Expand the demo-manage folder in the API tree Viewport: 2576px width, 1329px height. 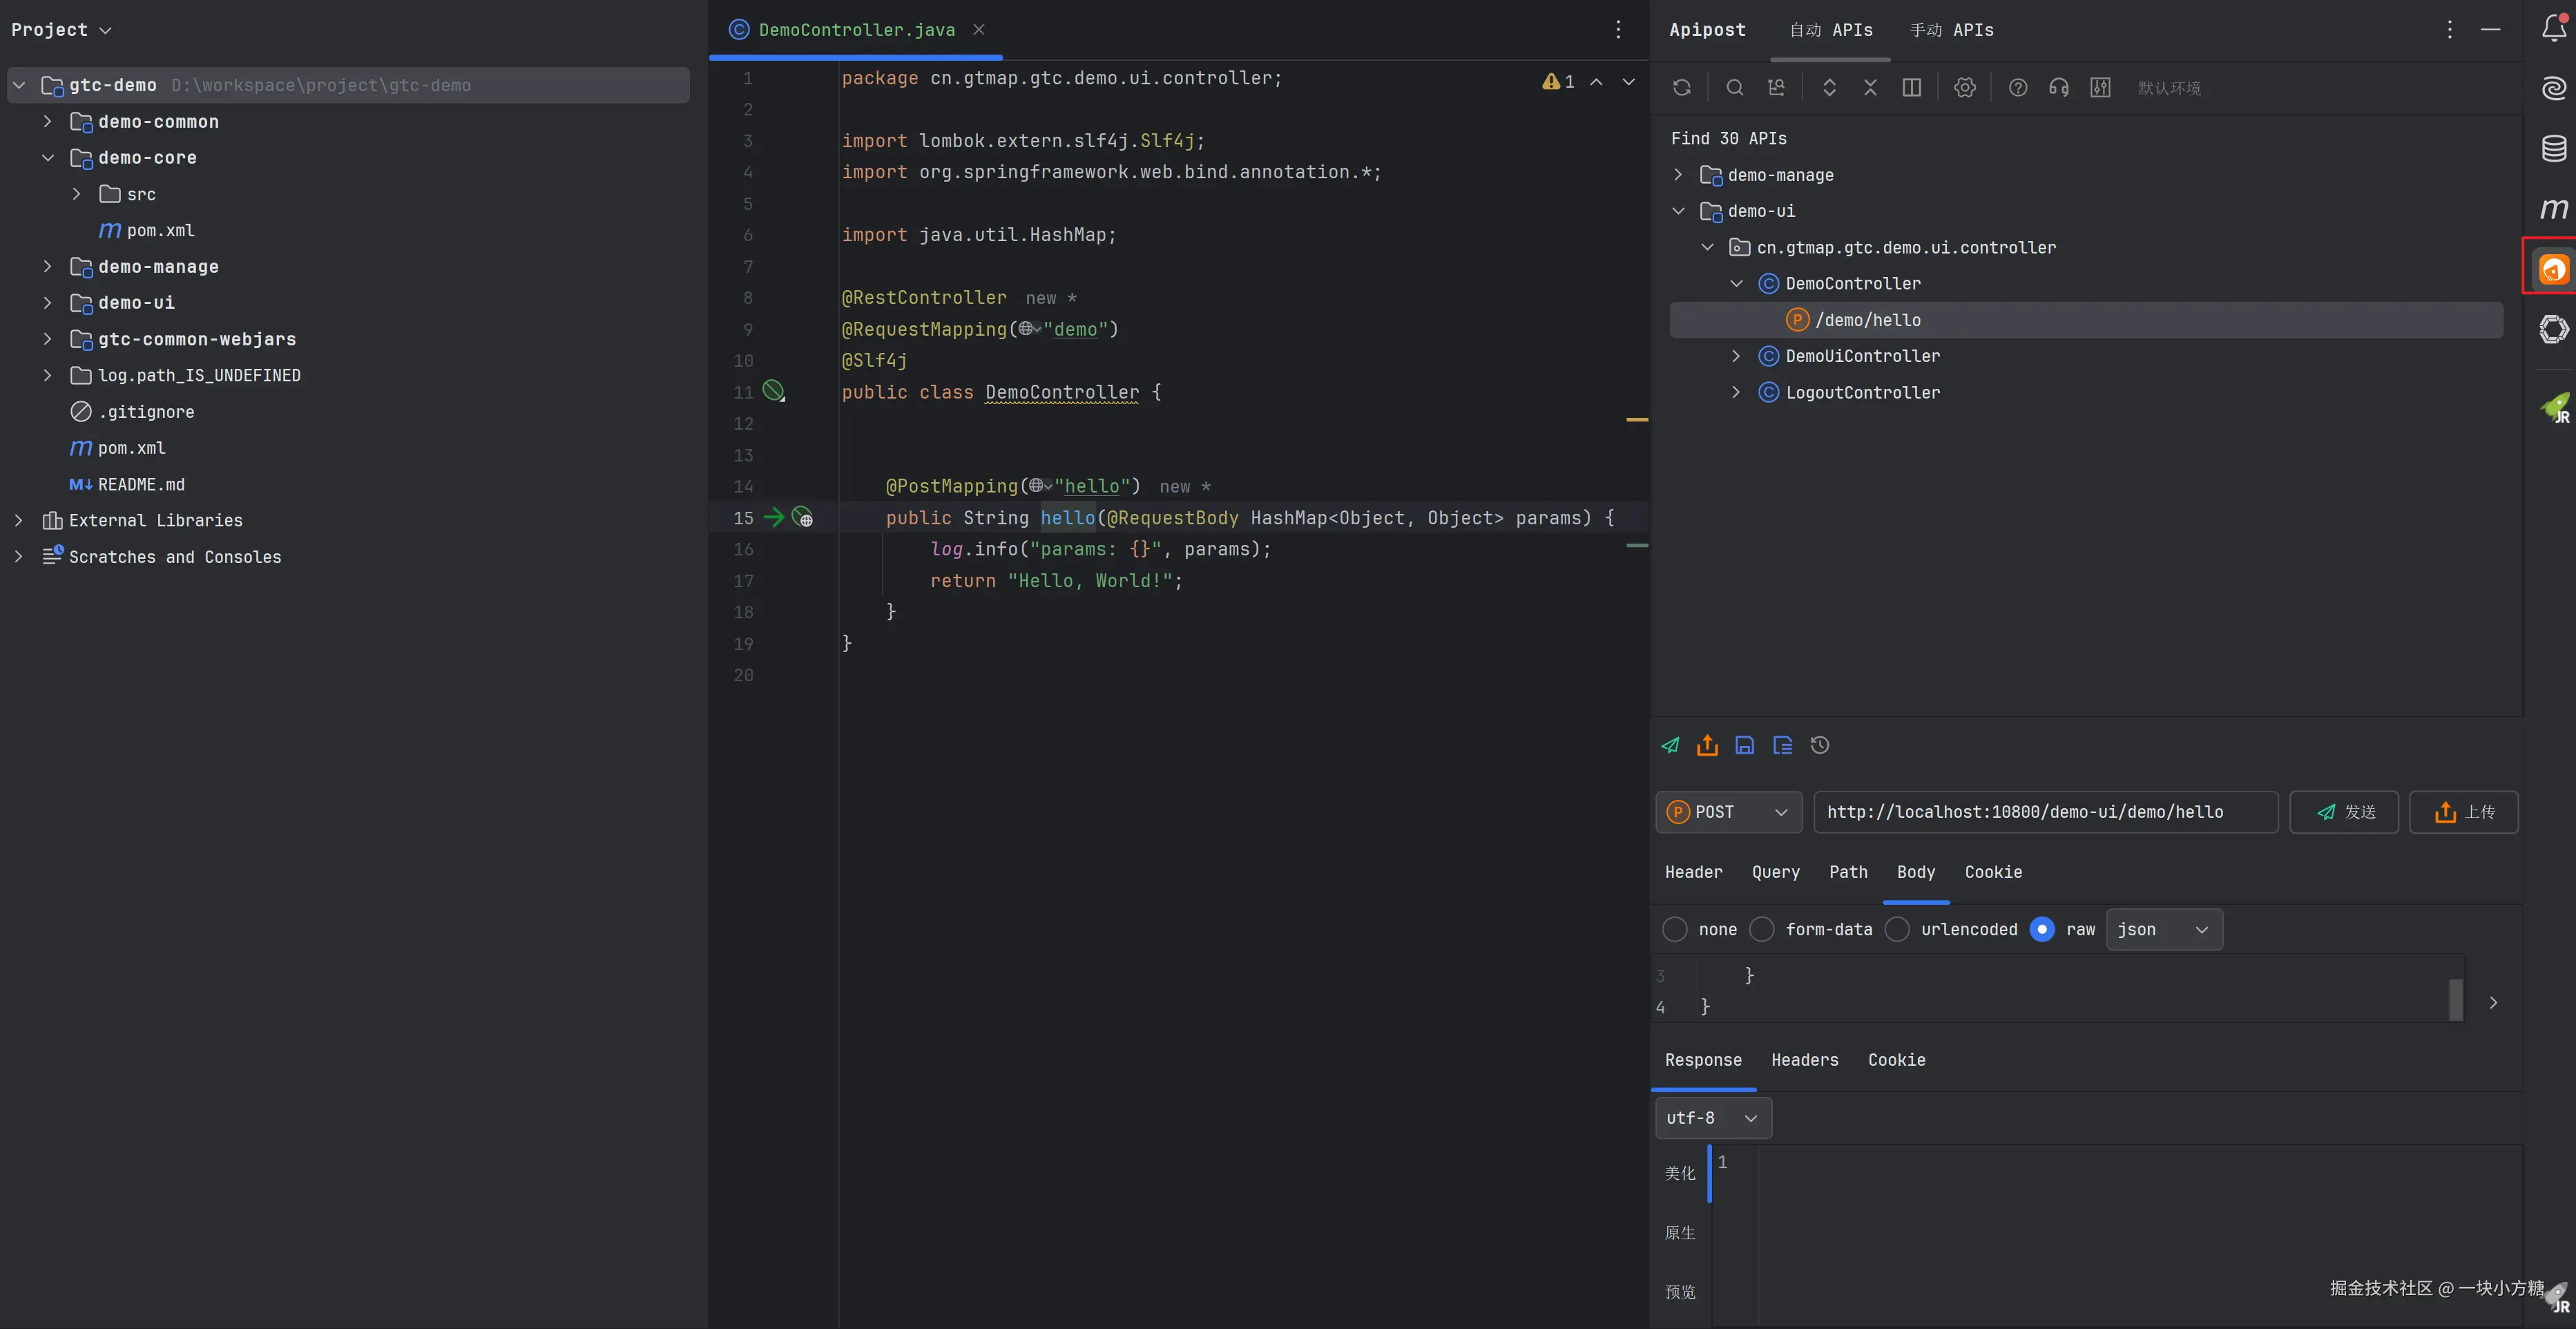coord(1679,175)
